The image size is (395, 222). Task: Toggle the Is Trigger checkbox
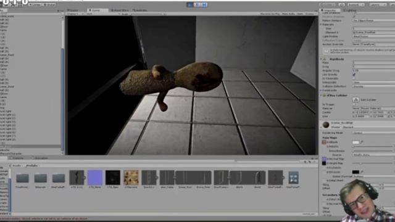point(354,104)
